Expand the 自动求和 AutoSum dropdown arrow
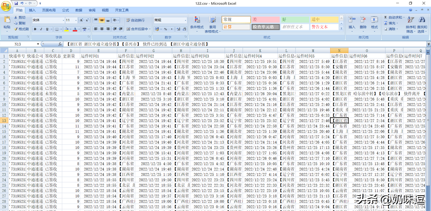 click(x=404, y=17)
